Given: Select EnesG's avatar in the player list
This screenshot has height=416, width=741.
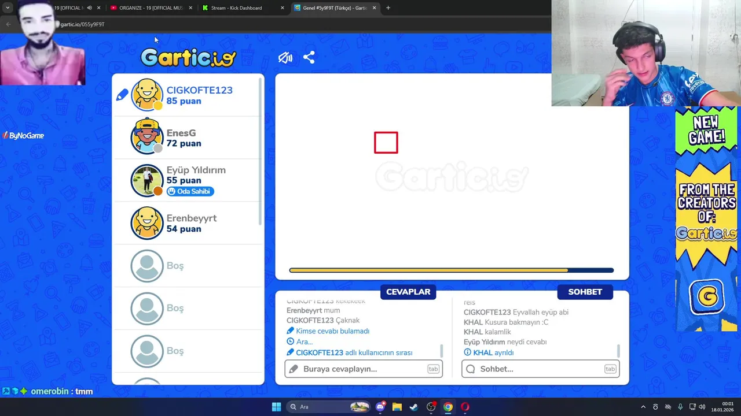Looking at the screenshot, I should [x=147, y=137].
